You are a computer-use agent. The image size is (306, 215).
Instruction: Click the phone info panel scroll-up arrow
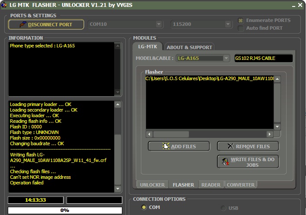(x=118, y=46)
